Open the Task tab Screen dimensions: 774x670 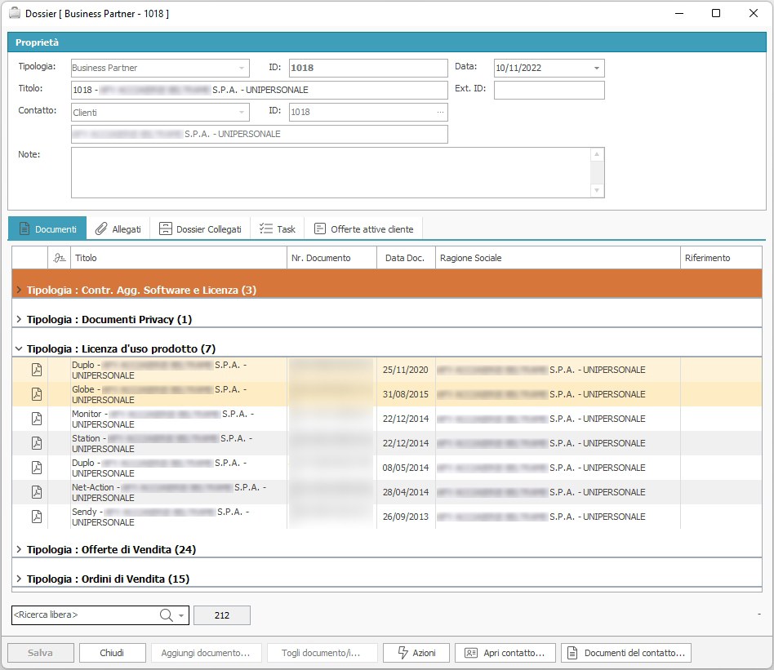click(278, 229)
